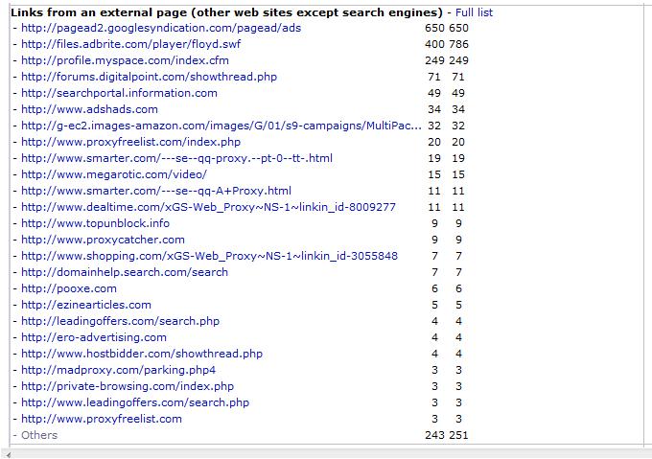Follow the domainhelp.search.com/search link

(125, 272)
